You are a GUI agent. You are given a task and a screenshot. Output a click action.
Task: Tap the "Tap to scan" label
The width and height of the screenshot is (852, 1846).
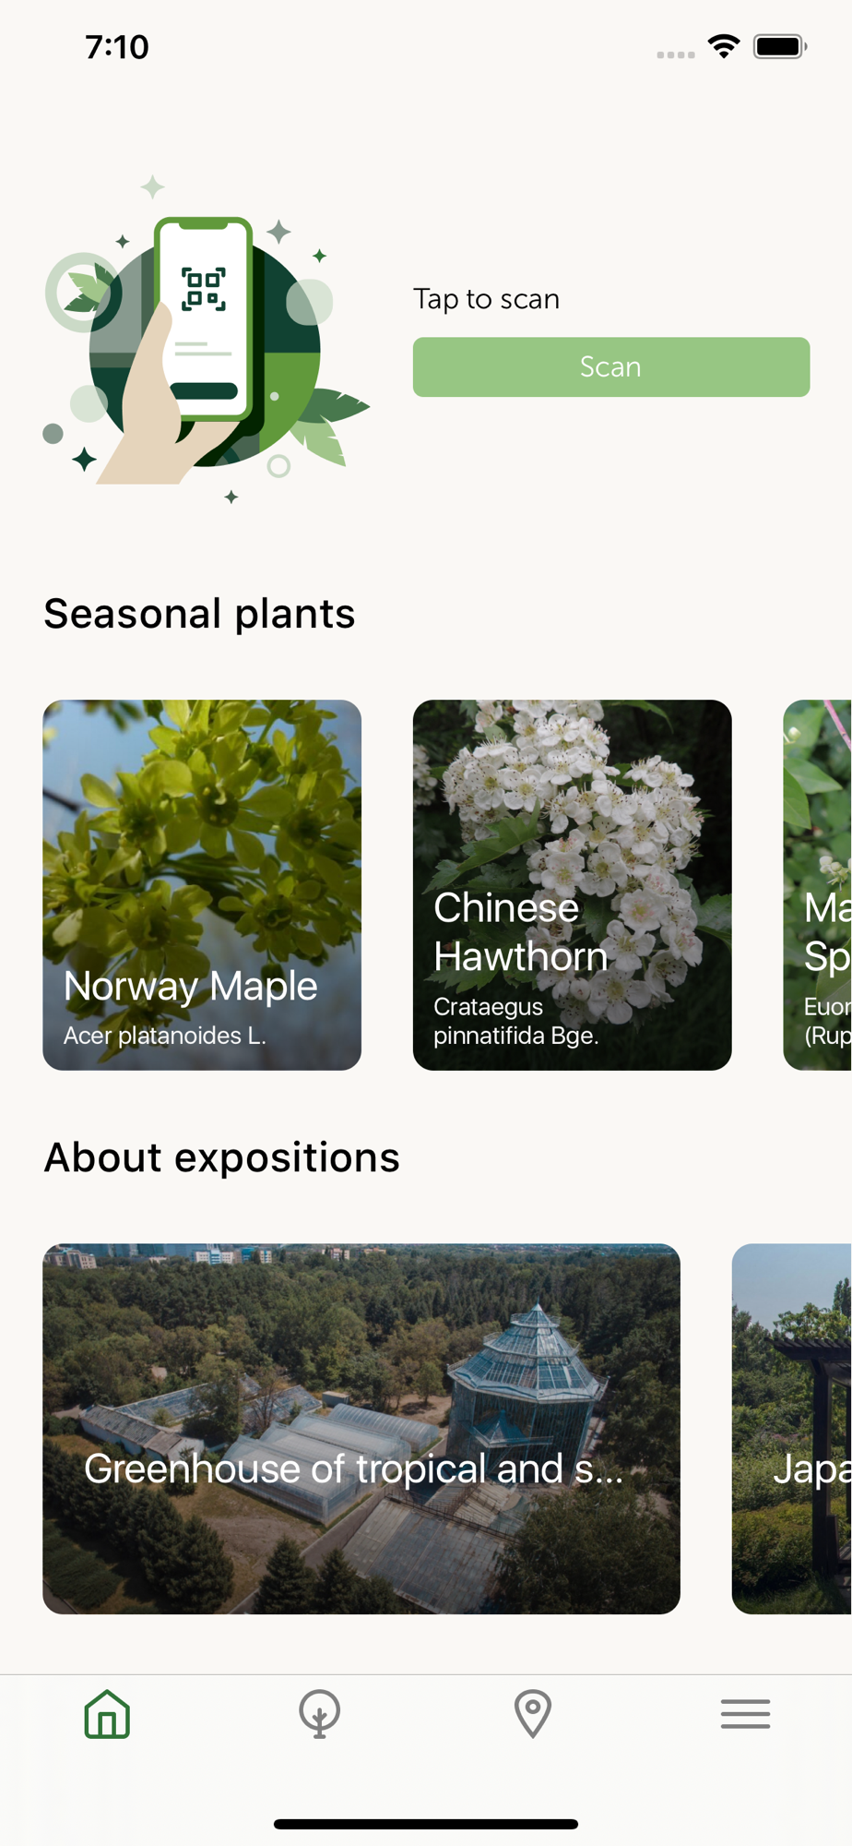[x=486, y=299]
